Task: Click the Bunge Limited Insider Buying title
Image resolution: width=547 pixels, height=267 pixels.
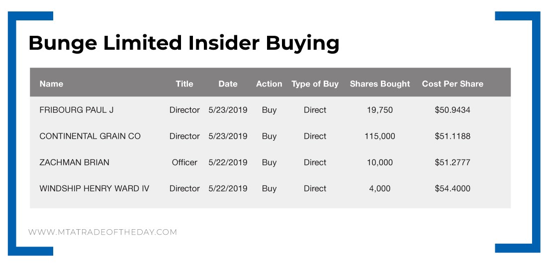Action: point(184,43)
